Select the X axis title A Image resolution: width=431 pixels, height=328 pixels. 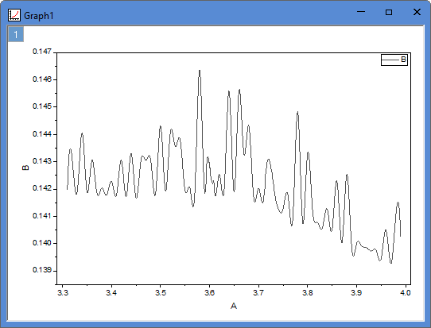pos(233,306)
